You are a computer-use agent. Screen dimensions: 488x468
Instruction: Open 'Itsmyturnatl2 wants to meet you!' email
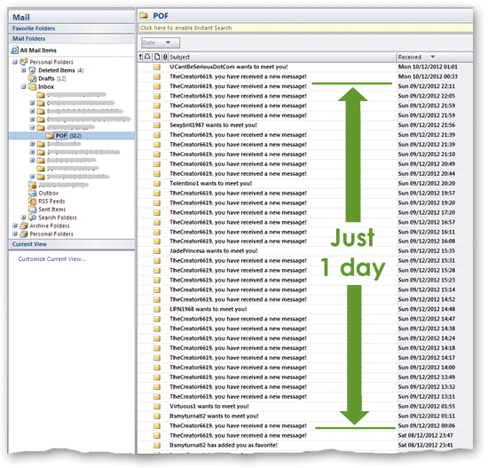[214, 416]
